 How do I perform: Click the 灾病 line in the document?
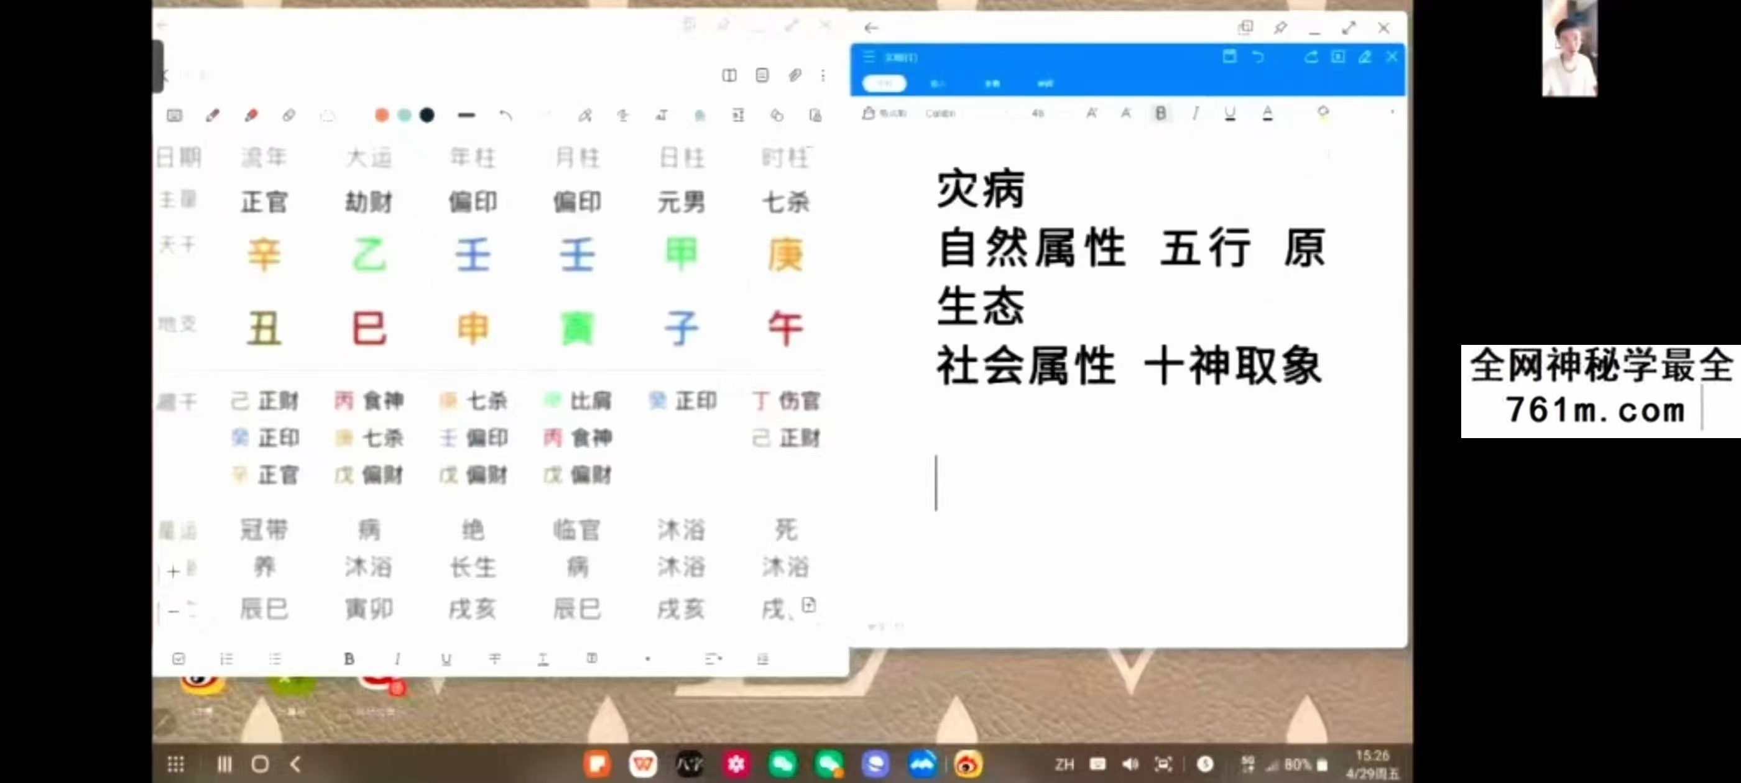tap(981, 189)
